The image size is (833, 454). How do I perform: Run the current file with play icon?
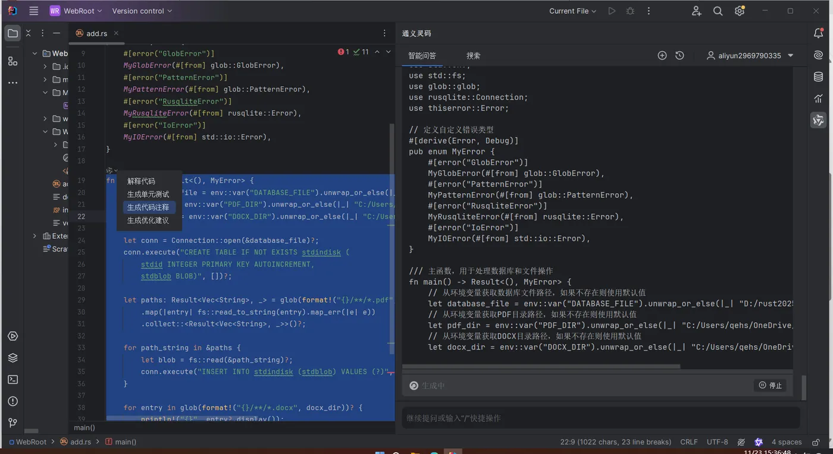pyautogui.click(x=612, y=11)
